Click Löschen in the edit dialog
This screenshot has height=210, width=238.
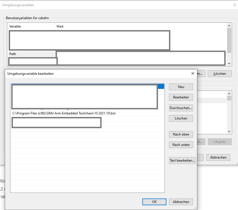click(181, 118)
